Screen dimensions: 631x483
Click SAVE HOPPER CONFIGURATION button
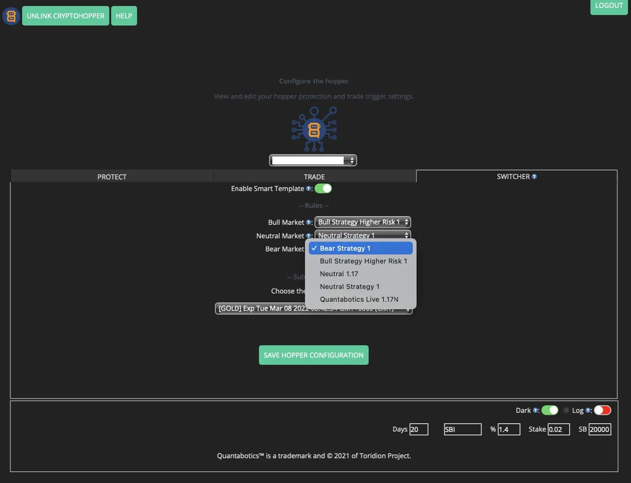(x=314, y=355)
